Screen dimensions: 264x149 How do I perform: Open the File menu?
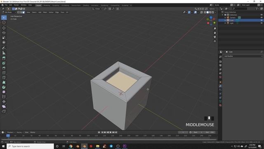coord(6,5)
